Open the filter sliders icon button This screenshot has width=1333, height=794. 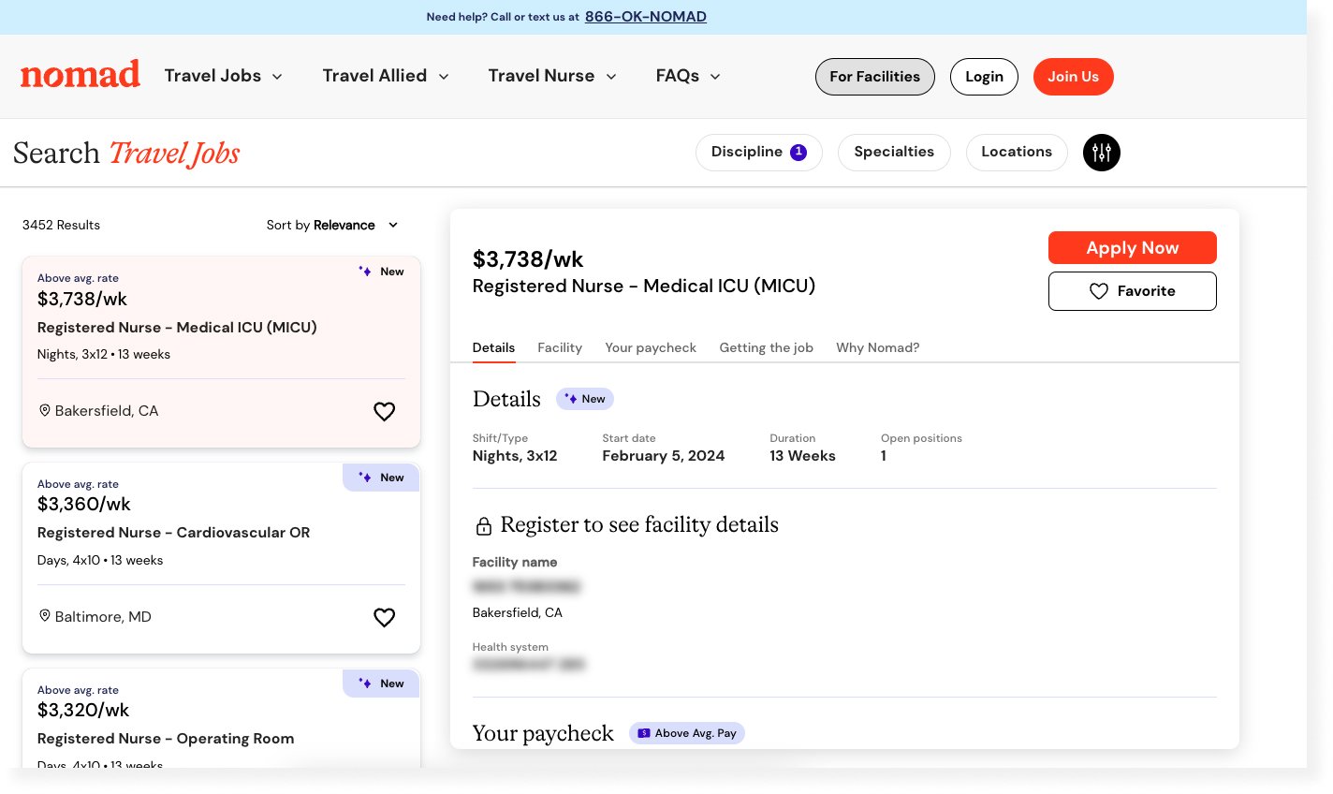pos(1102,153)
